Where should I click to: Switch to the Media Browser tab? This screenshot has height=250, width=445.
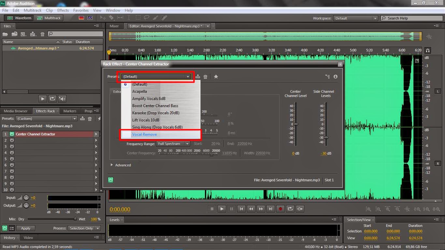point(16,111)
